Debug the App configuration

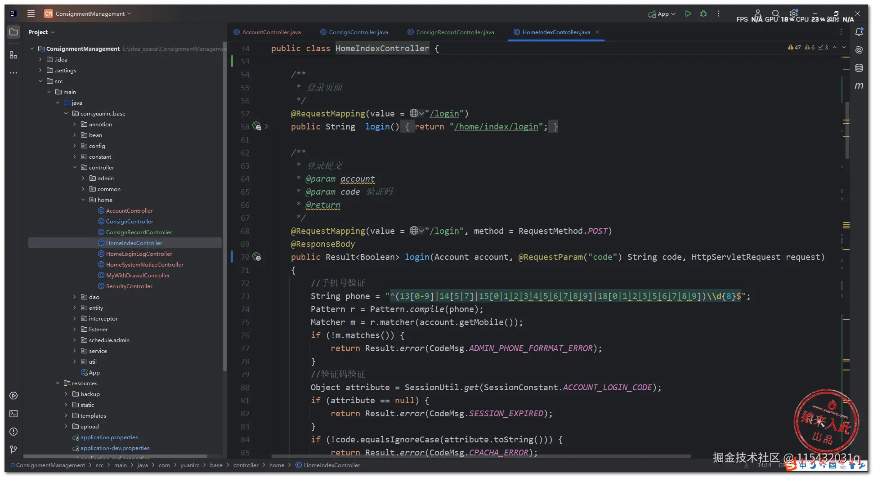[x=703, y=13]
